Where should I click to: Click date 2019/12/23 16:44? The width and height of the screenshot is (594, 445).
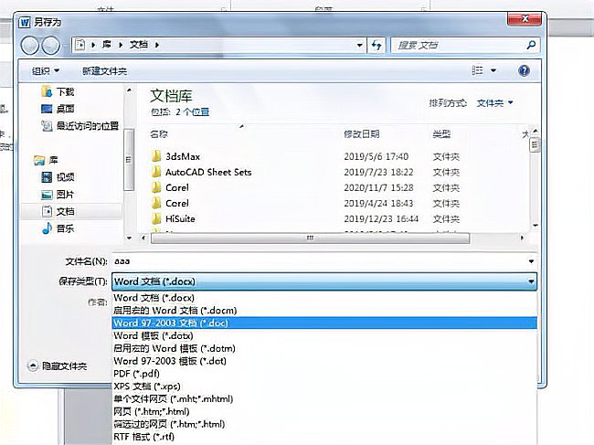coord(381,218)
